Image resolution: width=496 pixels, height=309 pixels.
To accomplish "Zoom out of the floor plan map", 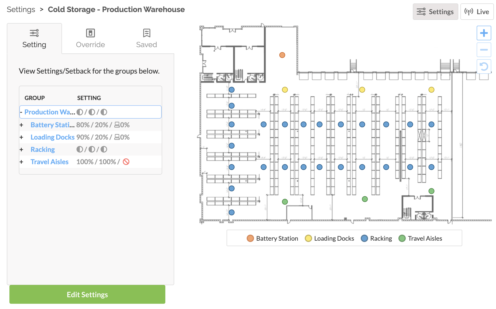I will click(483, 50).
